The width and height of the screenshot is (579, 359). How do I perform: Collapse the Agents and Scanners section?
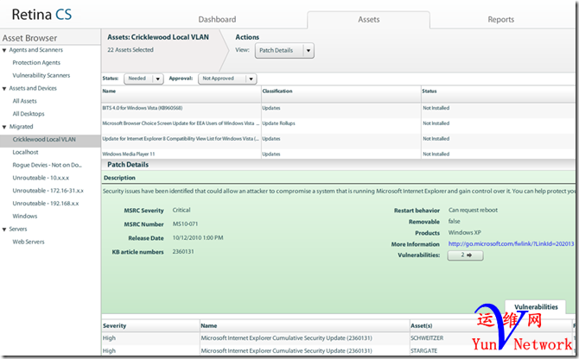pos(4,51)
